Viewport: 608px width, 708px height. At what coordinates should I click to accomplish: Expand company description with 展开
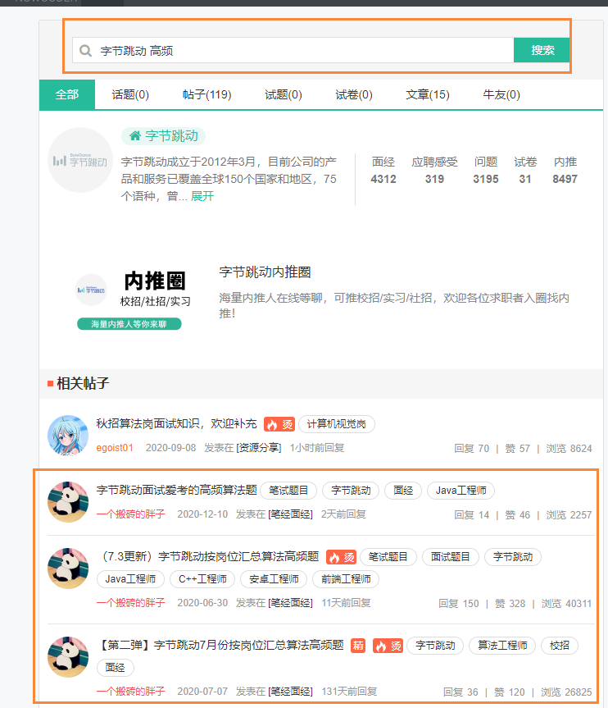202,196
